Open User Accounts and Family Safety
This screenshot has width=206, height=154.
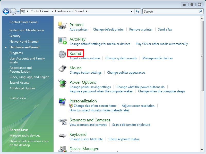click(27, 60)
